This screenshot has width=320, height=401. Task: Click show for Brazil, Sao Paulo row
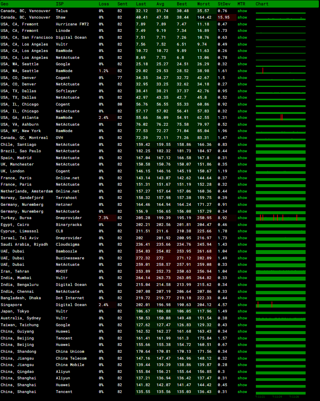pos(242,151)
